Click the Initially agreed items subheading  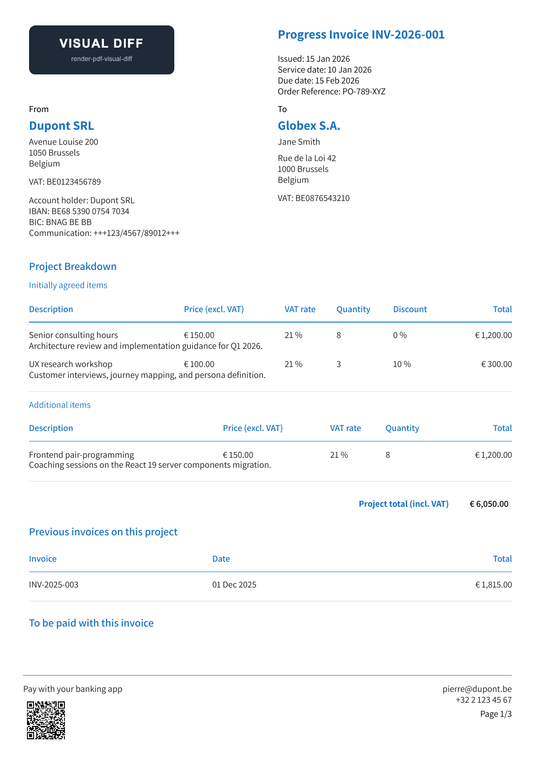[68, 285]
